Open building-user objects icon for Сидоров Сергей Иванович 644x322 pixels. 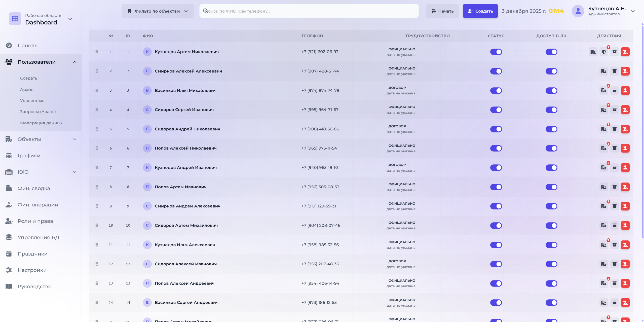point(603,110)
